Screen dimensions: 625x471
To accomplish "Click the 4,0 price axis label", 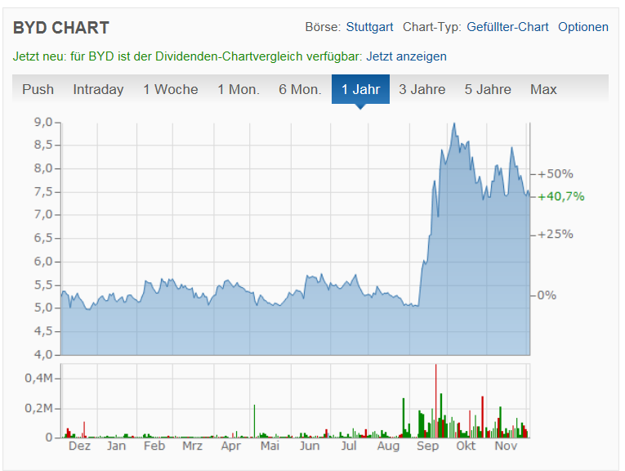I will coord(43,355).
